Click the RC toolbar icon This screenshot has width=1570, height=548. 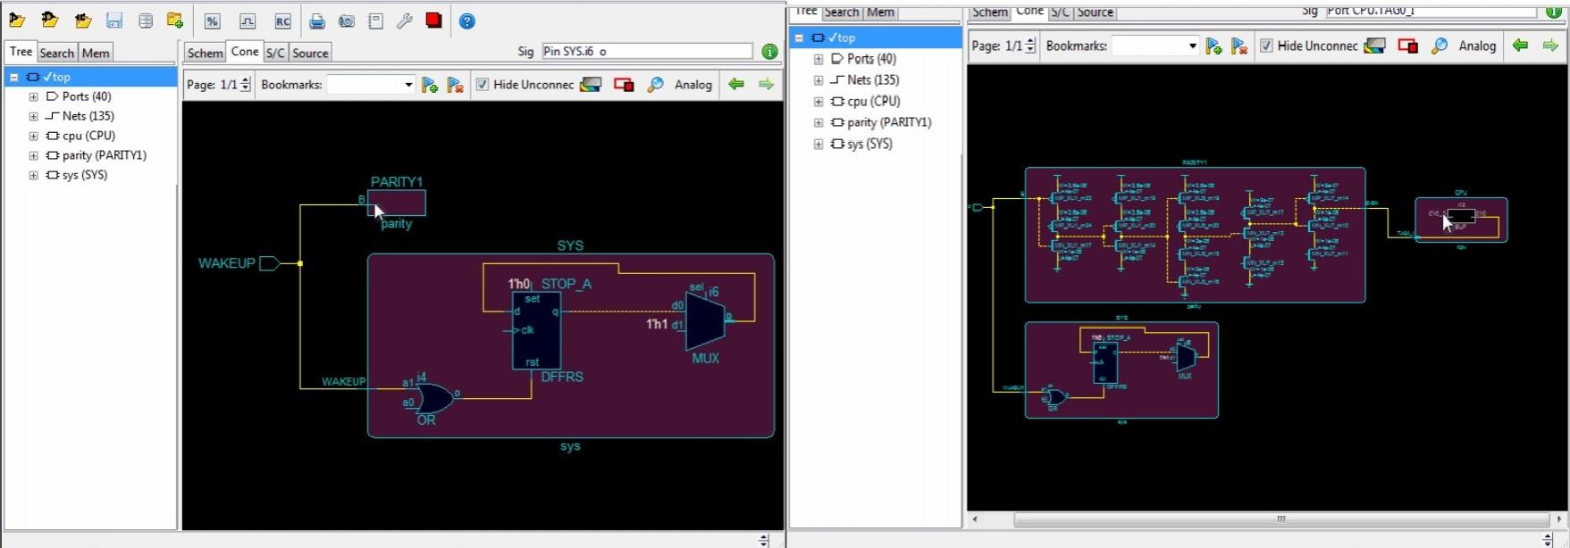pos(282,21)
